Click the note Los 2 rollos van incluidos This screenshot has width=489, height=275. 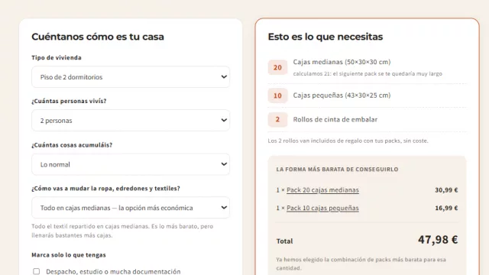click(348, 141)
